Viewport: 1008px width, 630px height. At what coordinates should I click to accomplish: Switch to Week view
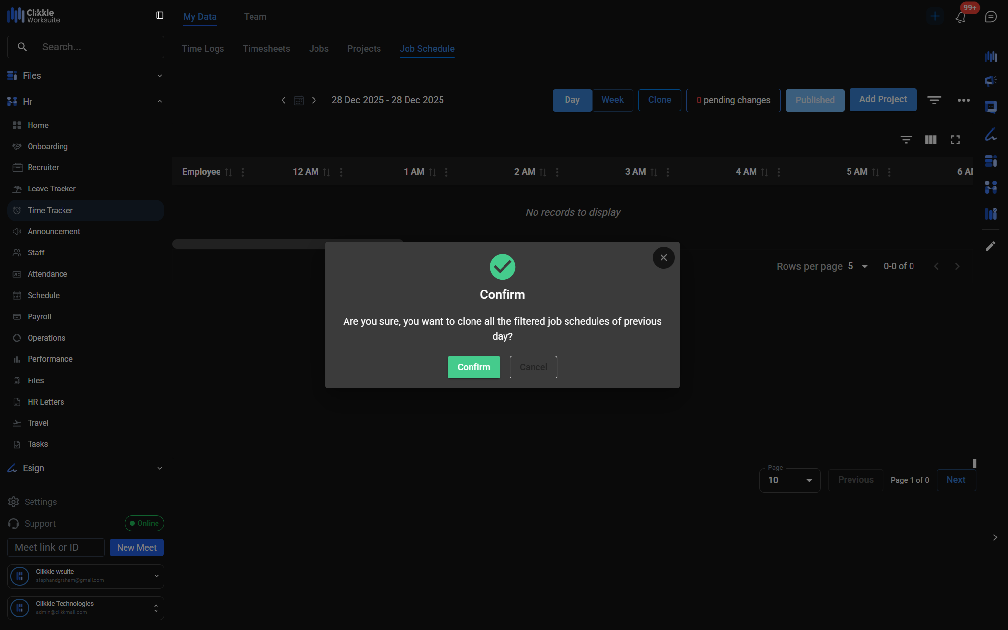612,100
